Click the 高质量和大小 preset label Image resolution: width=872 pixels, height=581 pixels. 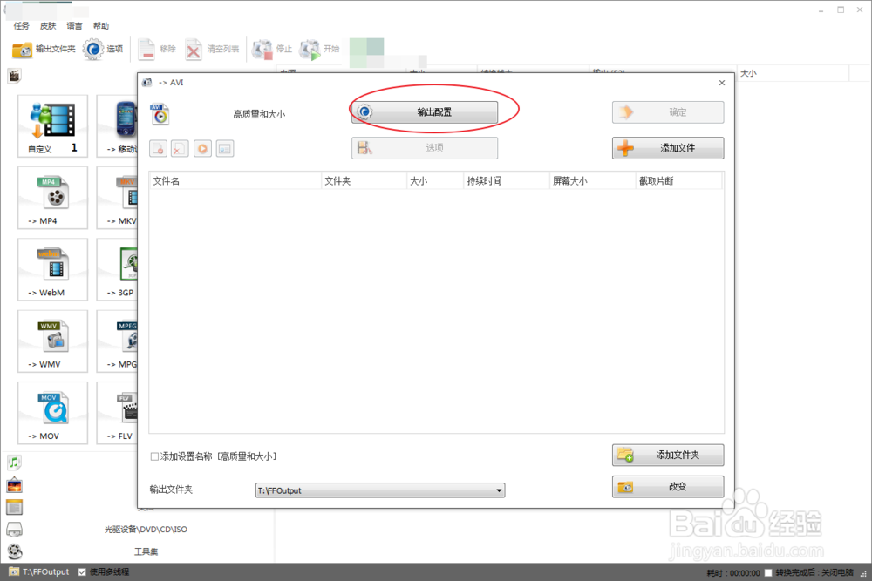[x=259, y=114]
